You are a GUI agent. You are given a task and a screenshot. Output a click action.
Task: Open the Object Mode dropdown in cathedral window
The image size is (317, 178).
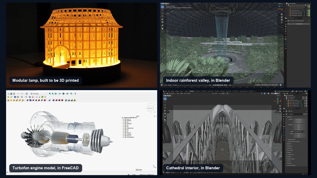coord(171,93)
